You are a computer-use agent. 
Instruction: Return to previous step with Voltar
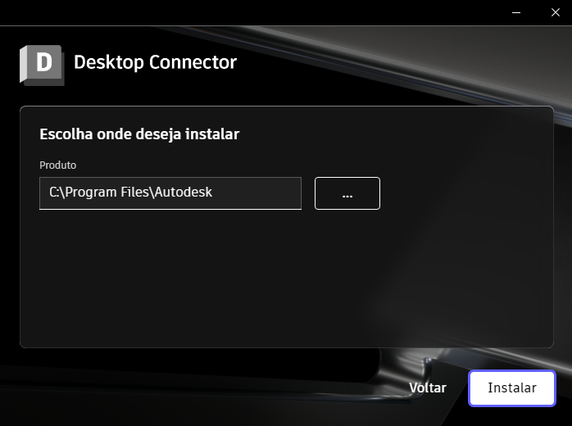pos(428,388)
